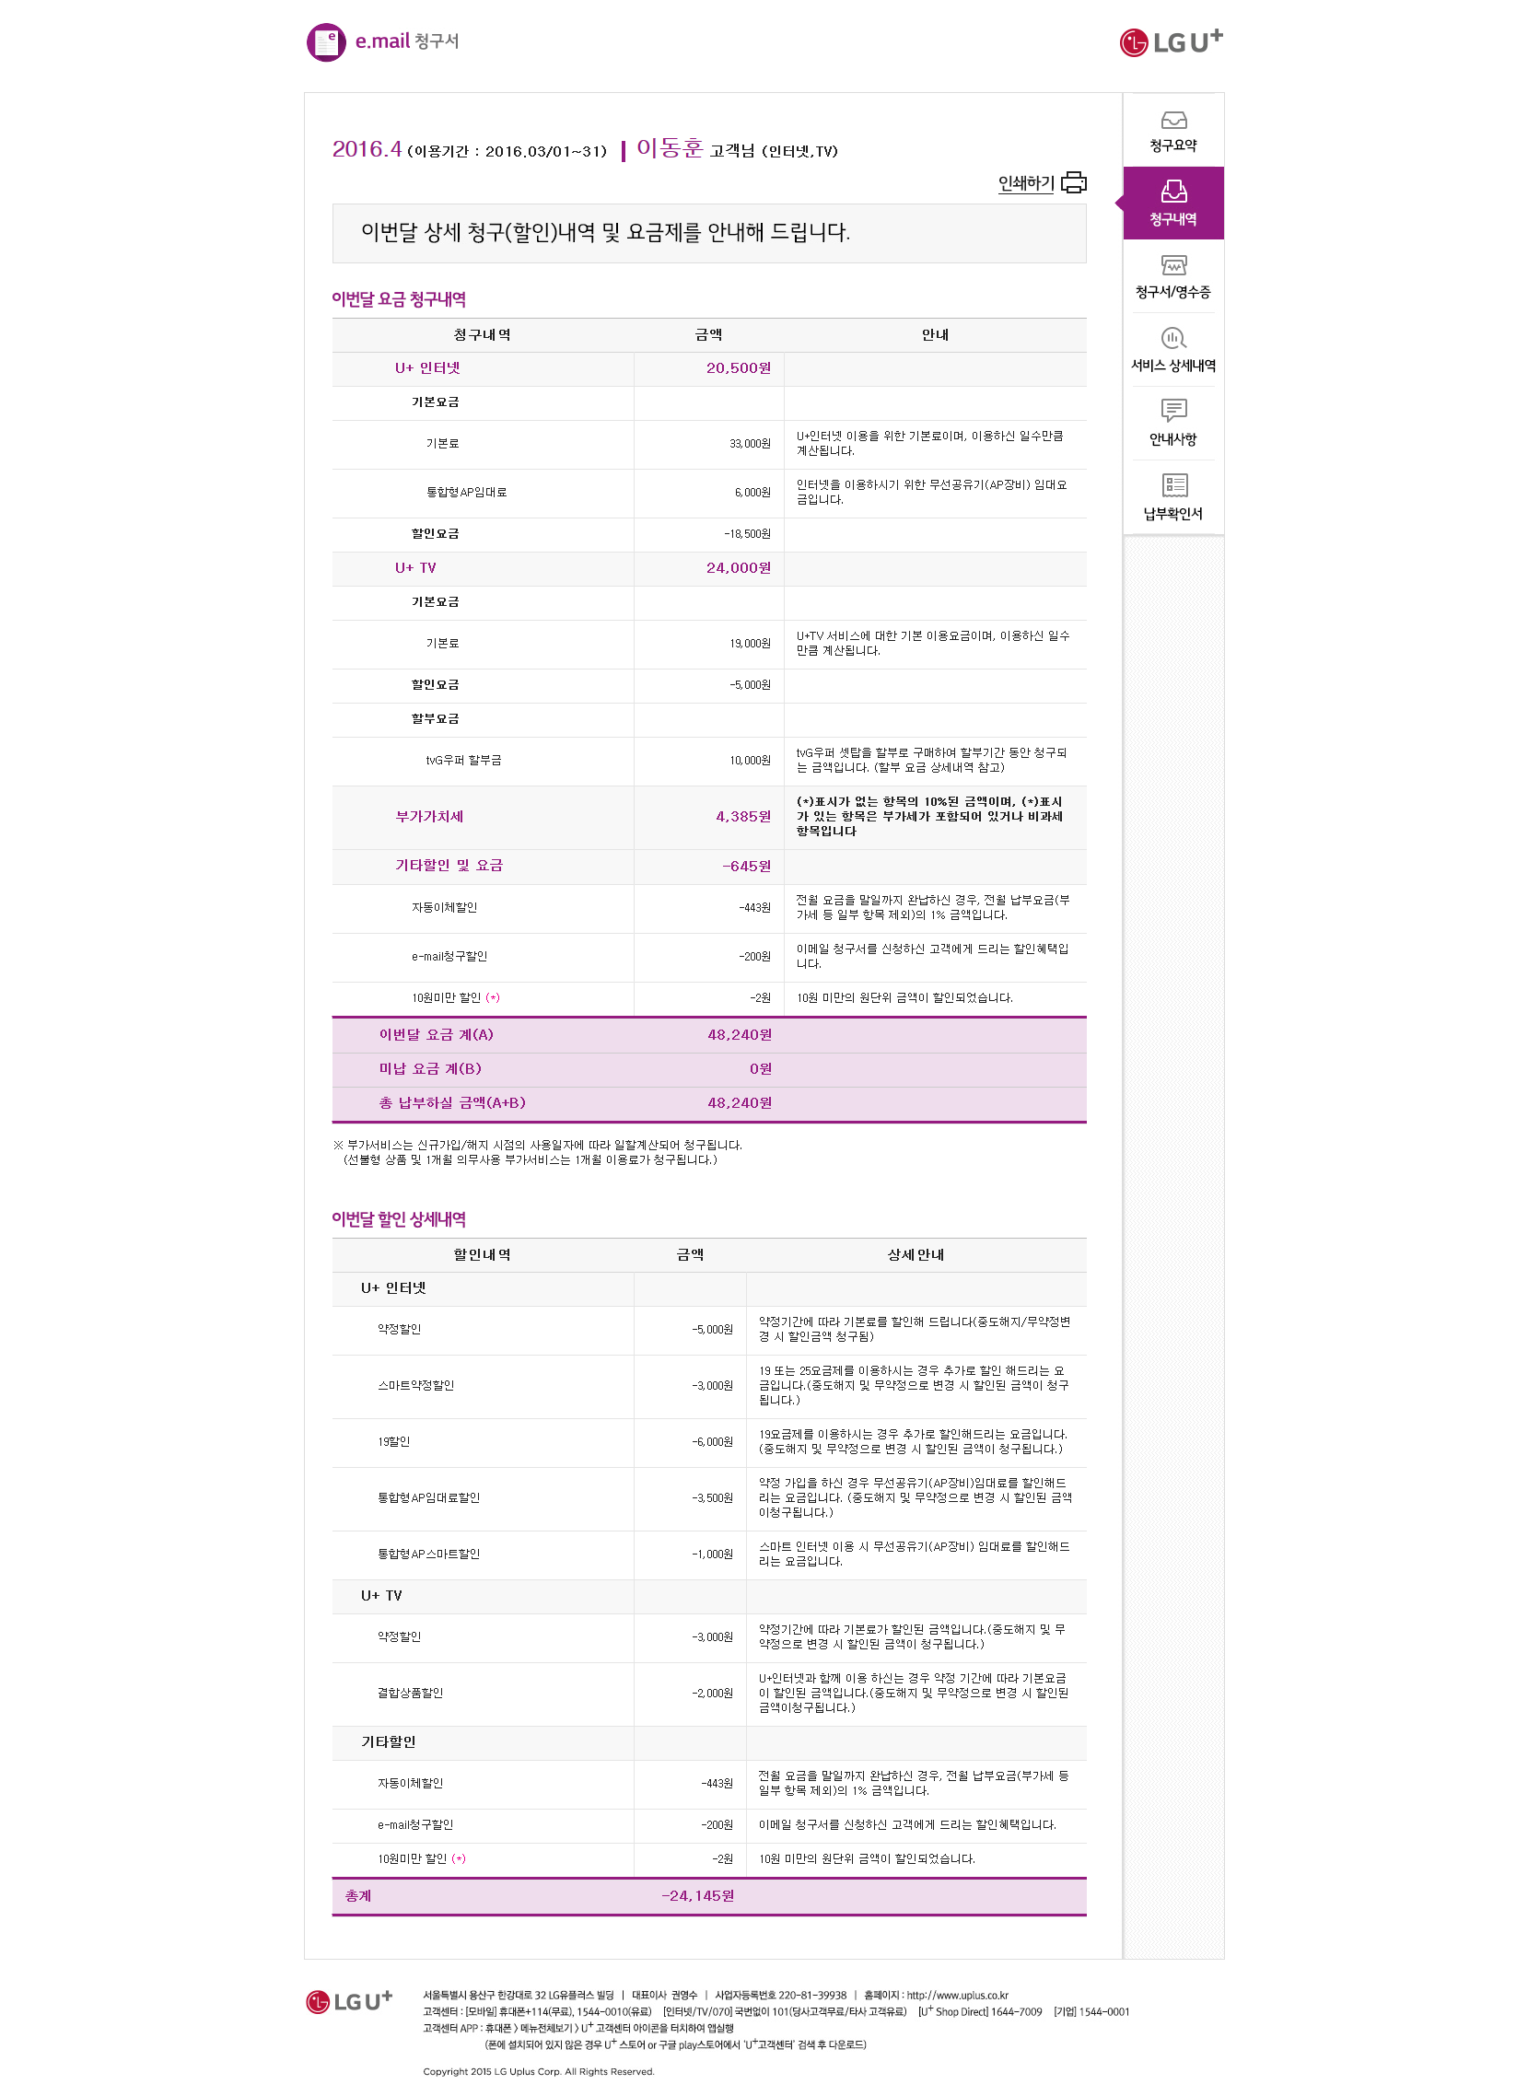Open 안내사항 via its speech bubble icon
Image resolution: width=1528 pixels, height=2096 pixels.
(1172, 411)
